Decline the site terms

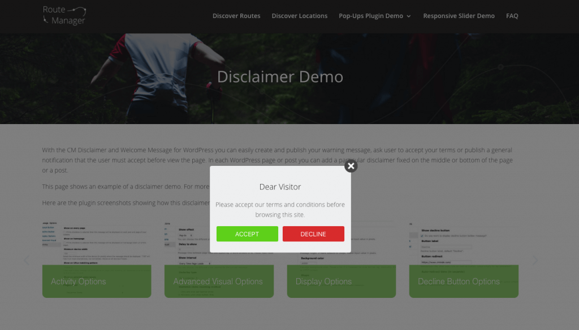coord(313,234)
